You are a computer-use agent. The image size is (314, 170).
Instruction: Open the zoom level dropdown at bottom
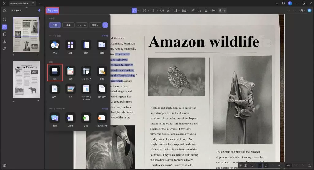click(288, 165)
